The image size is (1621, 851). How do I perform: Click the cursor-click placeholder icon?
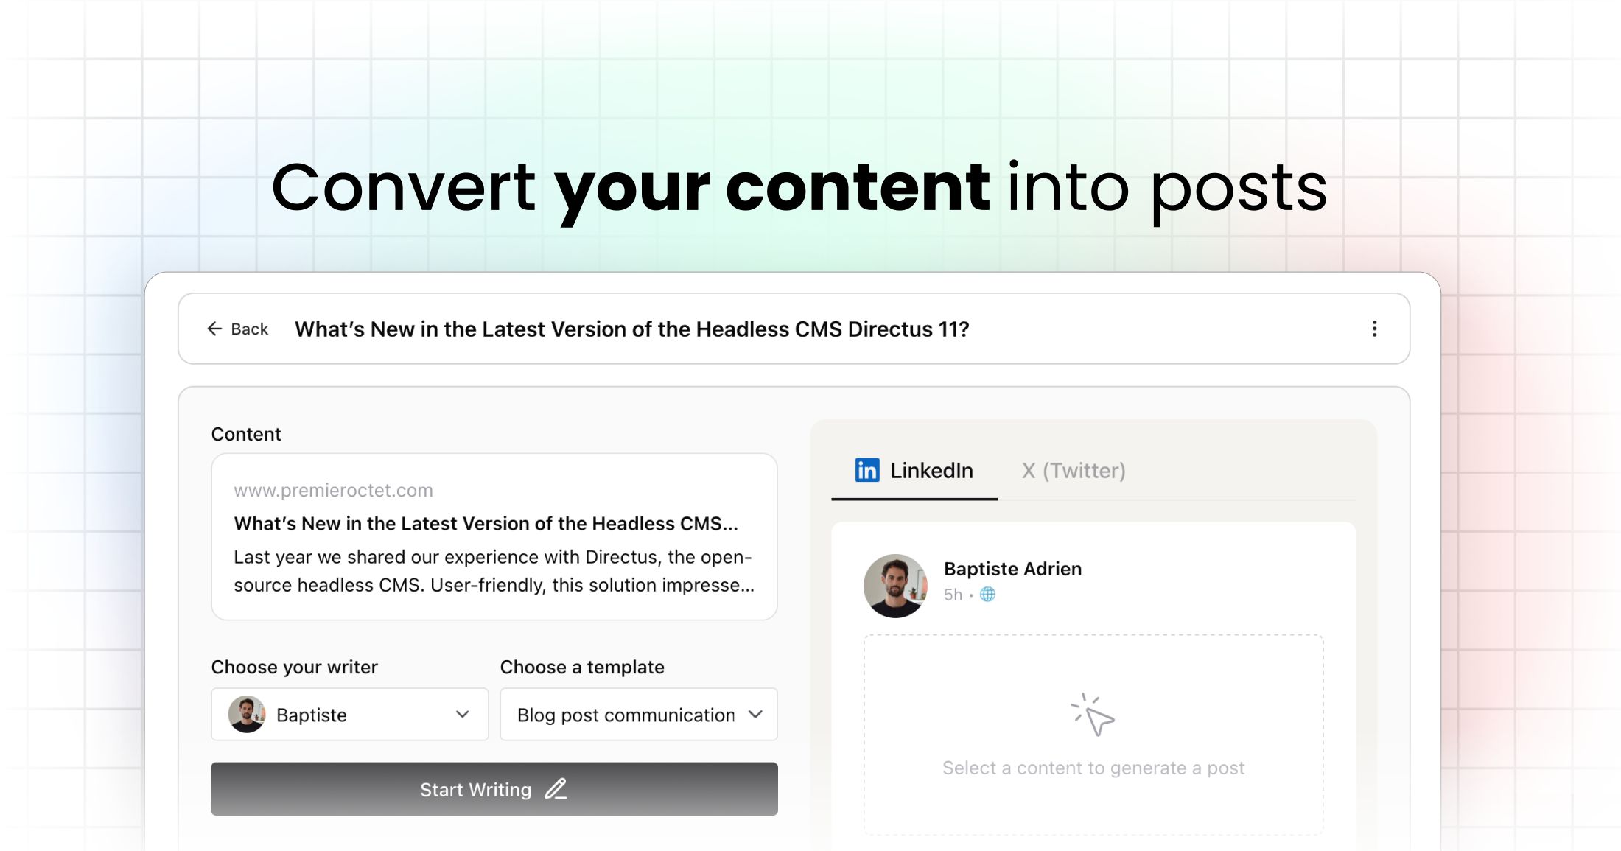1093,714
